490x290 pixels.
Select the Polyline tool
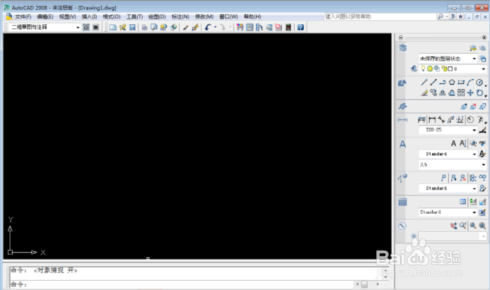click(442, 82)
